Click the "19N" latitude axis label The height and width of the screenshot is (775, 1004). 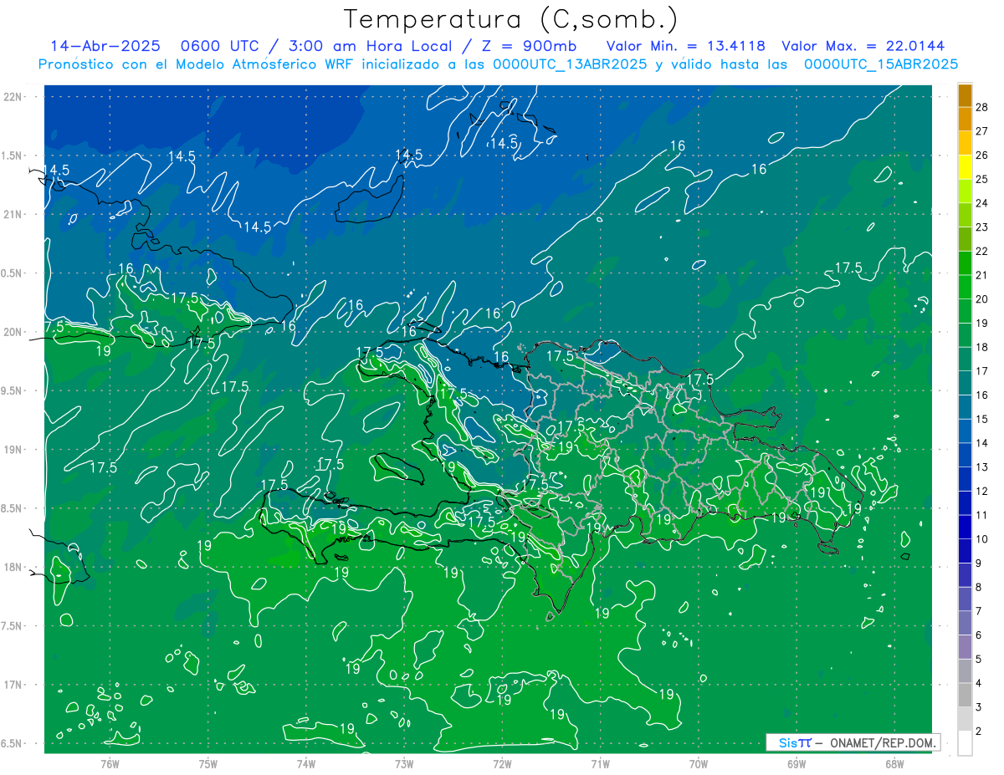tap(13, 449)
